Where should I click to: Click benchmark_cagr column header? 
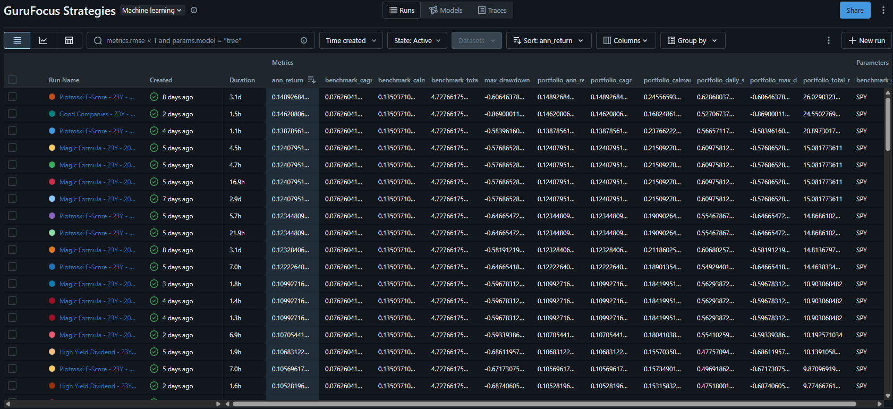click(x=348, y=80)
